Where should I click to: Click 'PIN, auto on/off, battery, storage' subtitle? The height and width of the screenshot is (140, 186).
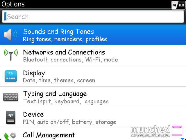(x=69, y=122)
